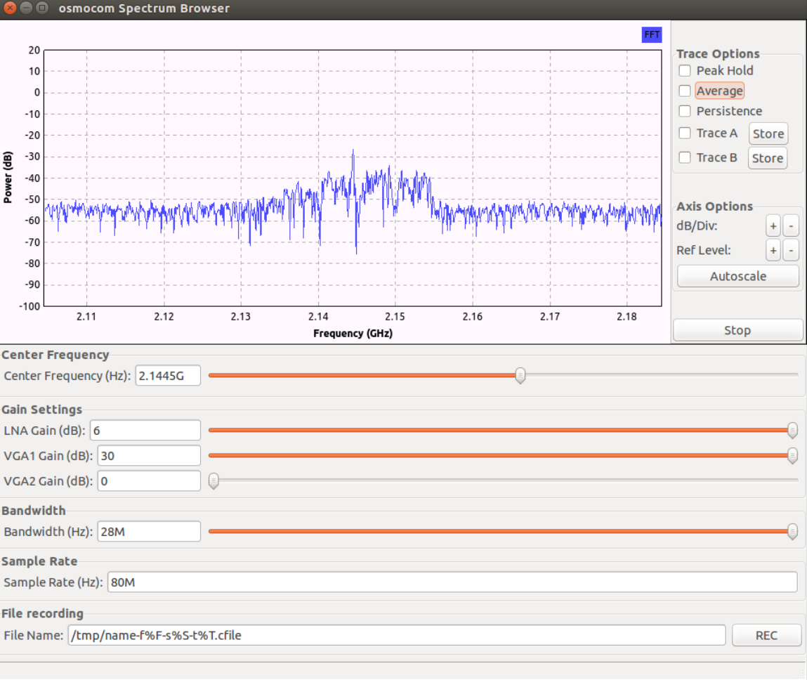This screenshot has height=680, width=807.
Task: Stop the spectrum capture
Action: coord(737,329)
